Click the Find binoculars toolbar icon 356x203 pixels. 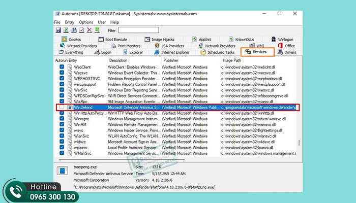pyautogui.click(x=74, y=30)
